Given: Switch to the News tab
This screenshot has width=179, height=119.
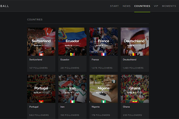Looking at the screenshot, I should tap(126, 6).
